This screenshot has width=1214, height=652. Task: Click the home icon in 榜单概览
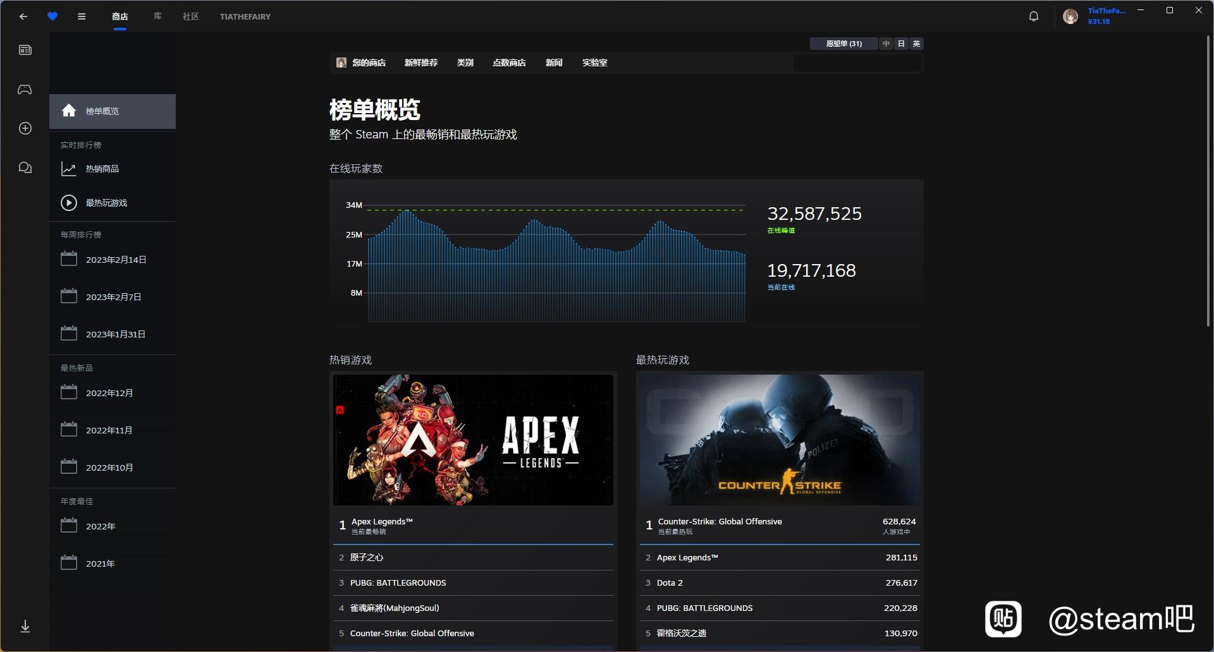(69, 111)
